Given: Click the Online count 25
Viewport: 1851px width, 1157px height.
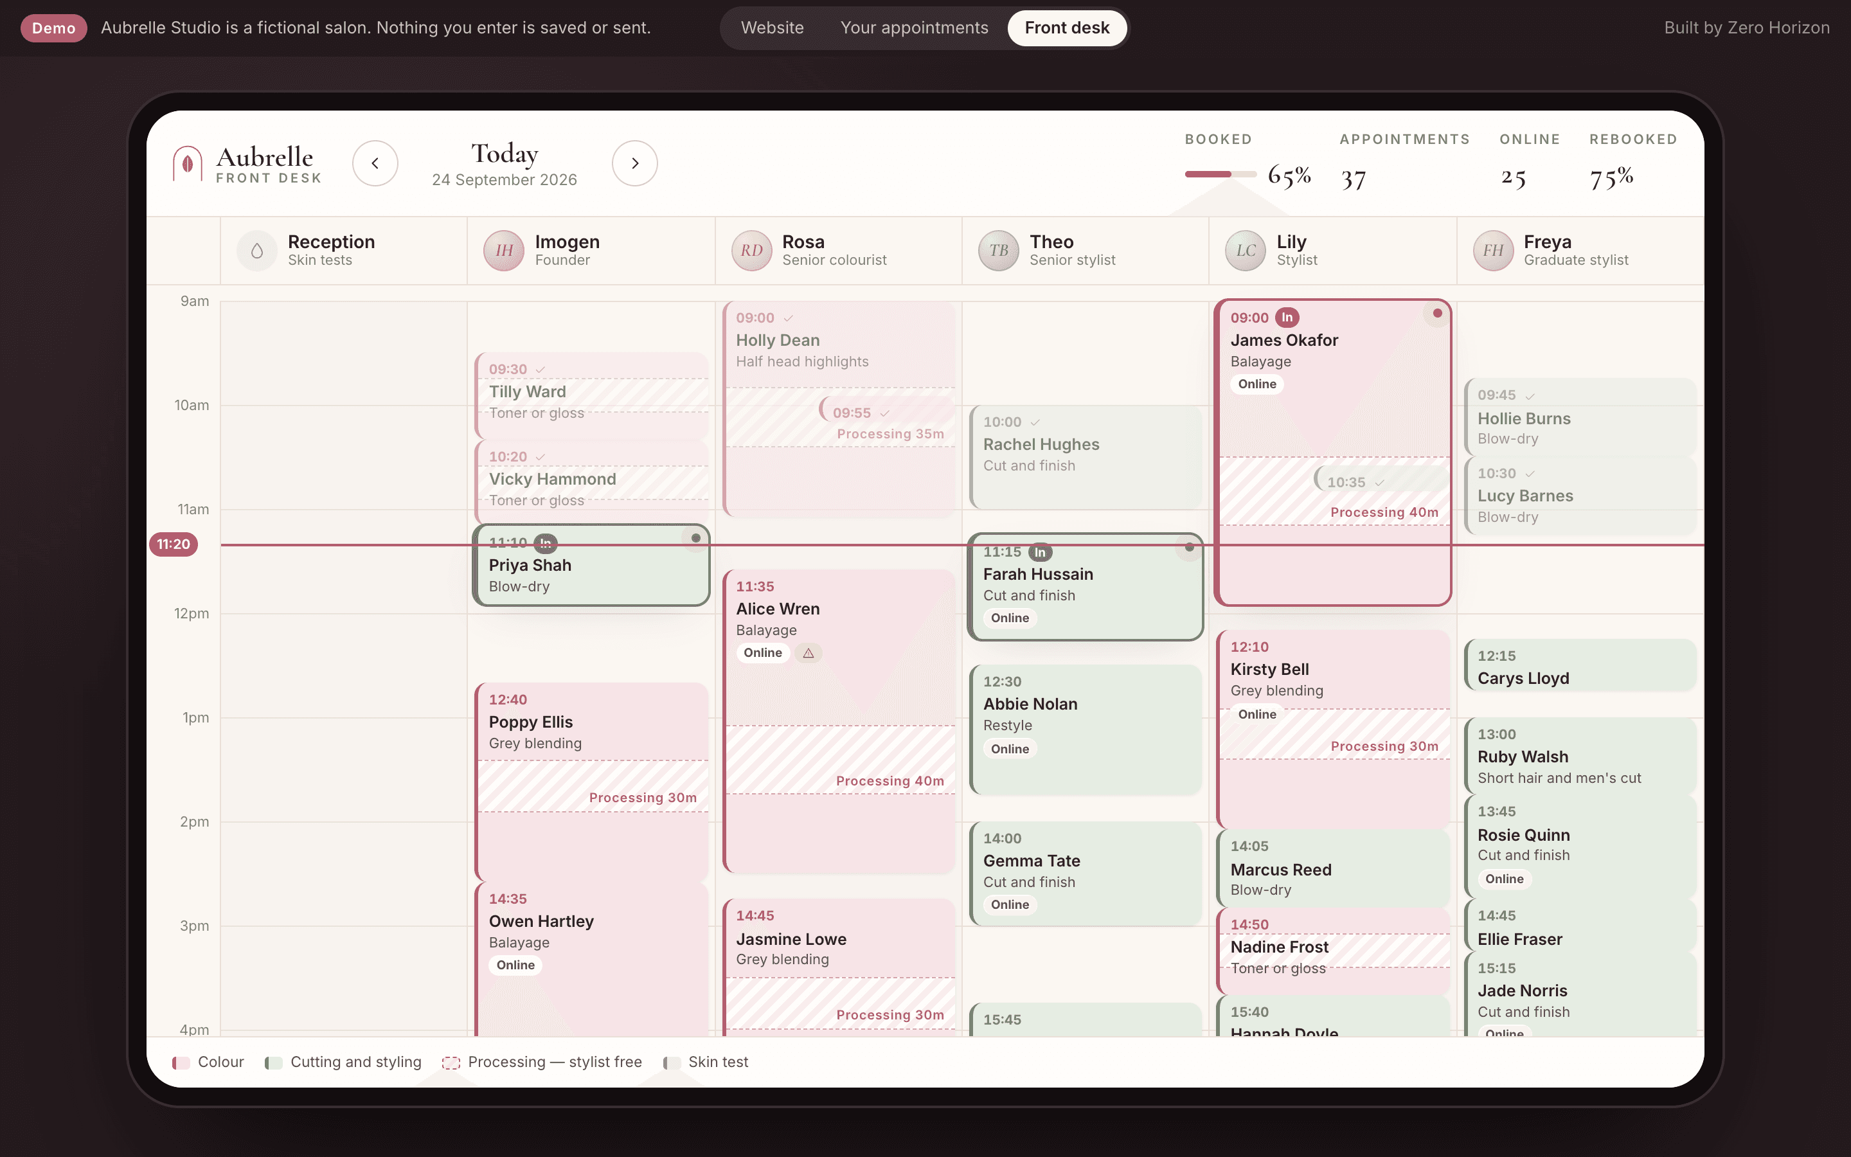Looking at the screenshot, I should click(x=1514, y=179).
